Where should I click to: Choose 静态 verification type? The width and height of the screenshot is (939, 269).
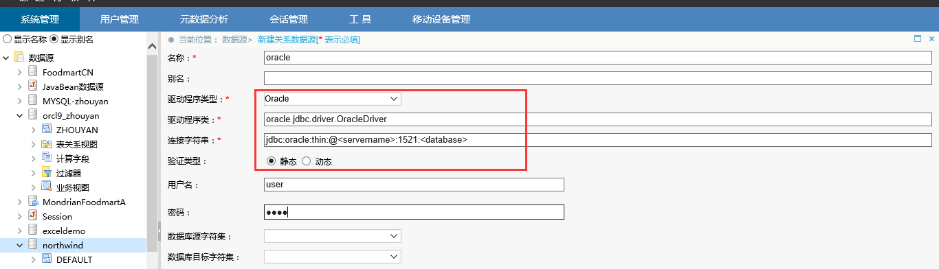tap(271, 161)
